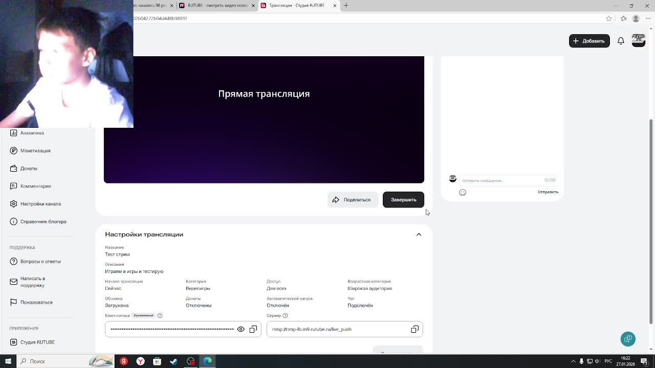Copy the stream key

coord(253,329)
